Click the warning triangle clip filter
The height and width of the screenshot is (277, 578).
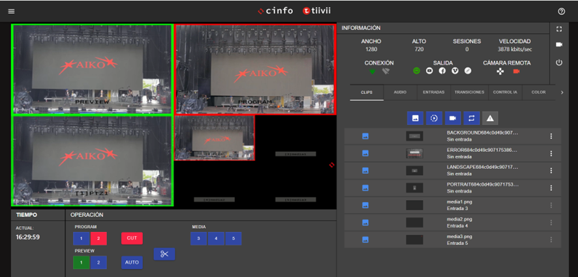(x=490, y=118)
